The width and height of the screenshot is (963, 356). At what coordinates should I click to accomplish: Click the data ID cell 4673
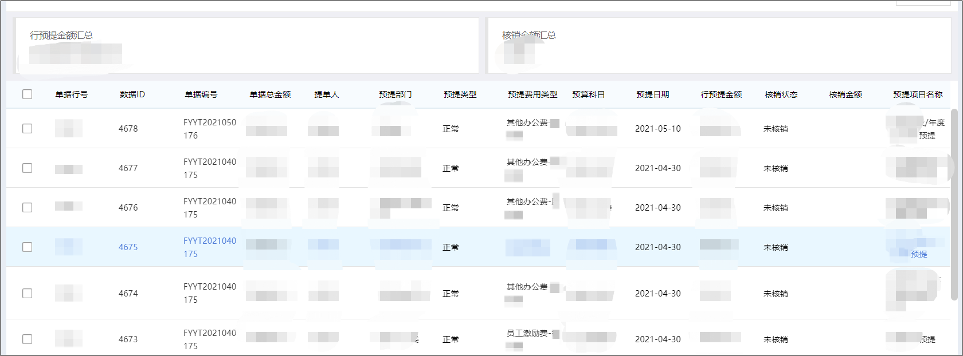(128, 339)
